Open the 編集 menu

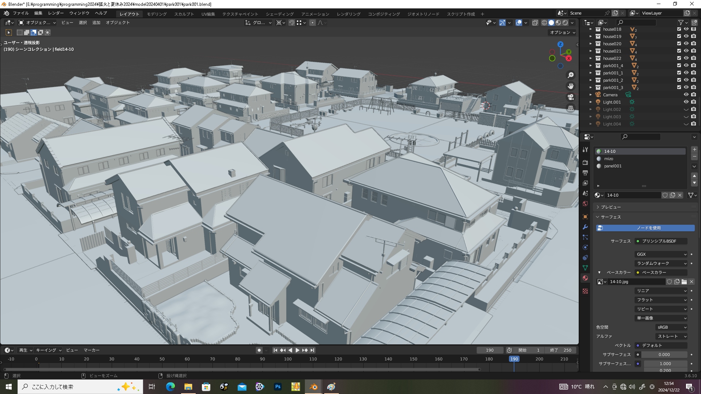tap(38, 13)
